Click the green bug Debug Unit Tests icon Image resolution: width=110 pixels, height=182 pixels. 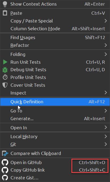tap(5, 70)
